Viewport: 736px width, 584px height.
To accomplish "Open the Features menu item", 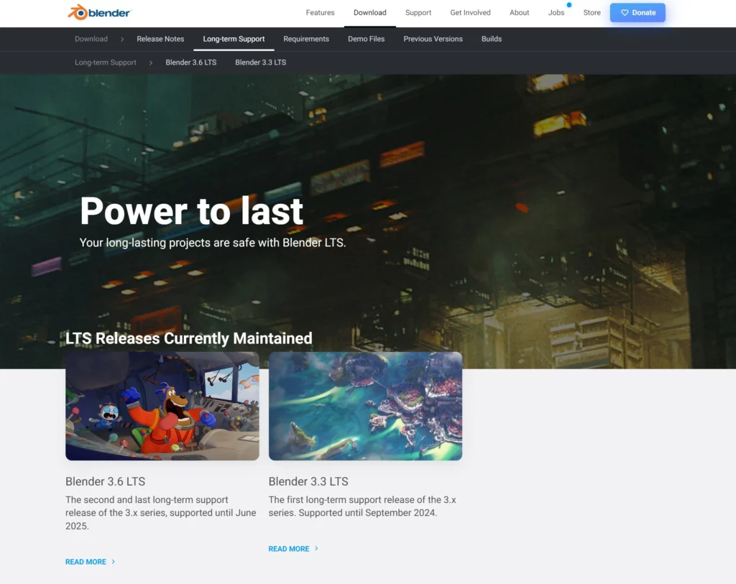I will coord(320,13).
